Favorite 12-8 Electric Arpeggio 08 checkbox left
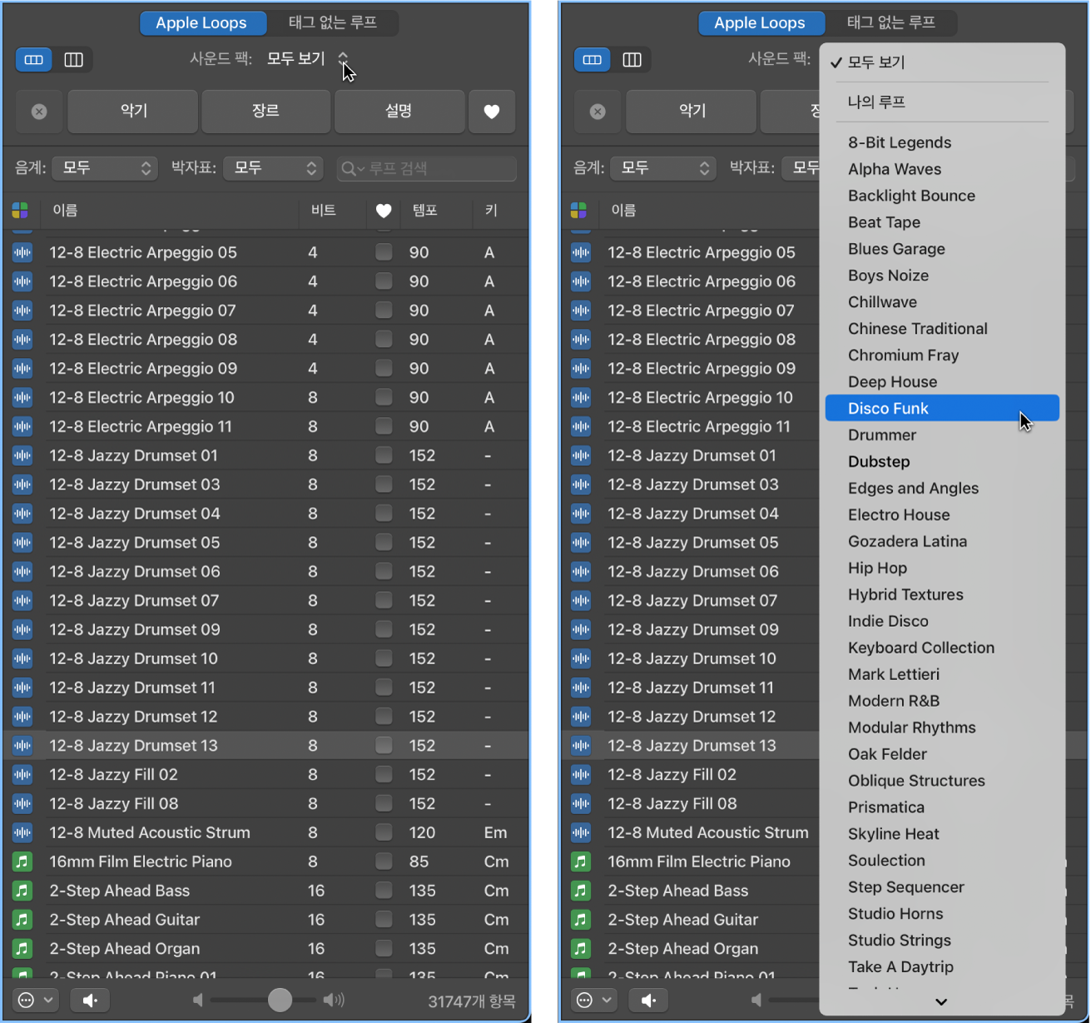Image resolution: width=1091 pixels, height=1023 pixels. point(384,339)
